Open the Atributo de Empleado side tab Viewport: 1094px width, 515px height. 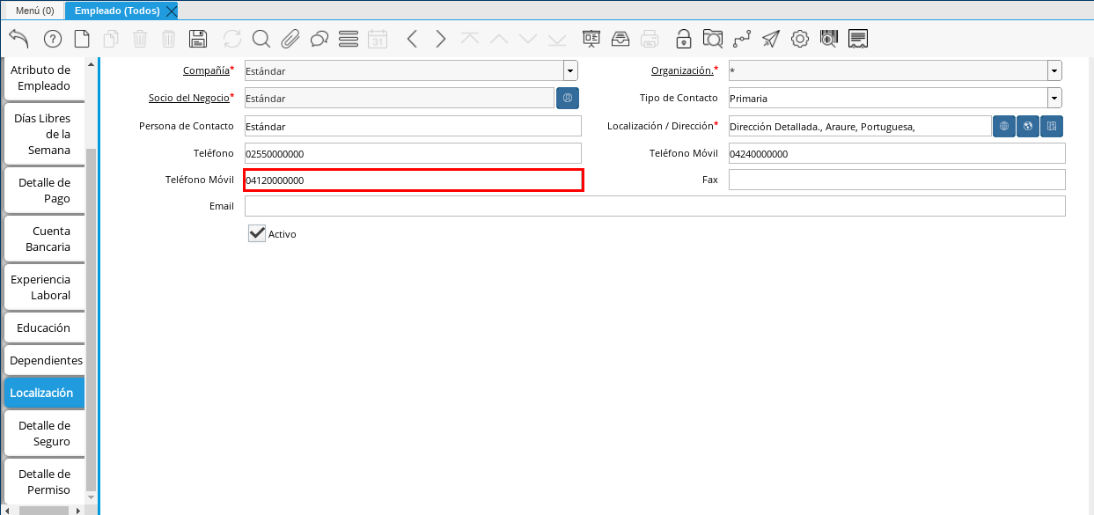click(x=44, y=77)
